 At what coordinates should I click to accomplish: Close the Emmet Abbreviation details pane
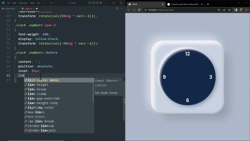[120, 80]
